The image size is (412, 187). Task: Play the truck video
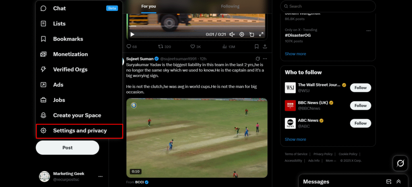[132, 35]
